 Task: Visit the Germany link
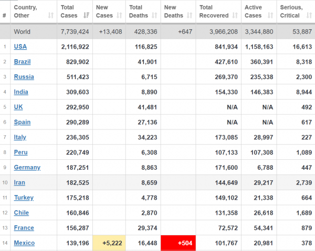27,167
